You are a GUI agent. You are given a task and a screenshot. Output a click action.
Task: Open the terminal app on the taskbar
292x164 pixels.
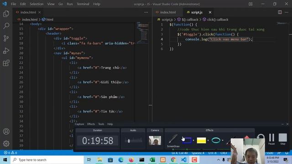tap(142, 160)
